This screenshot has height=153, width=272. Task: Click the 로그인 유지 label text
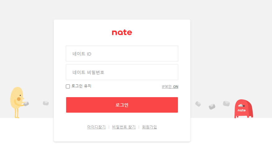(x=81, y=86)
